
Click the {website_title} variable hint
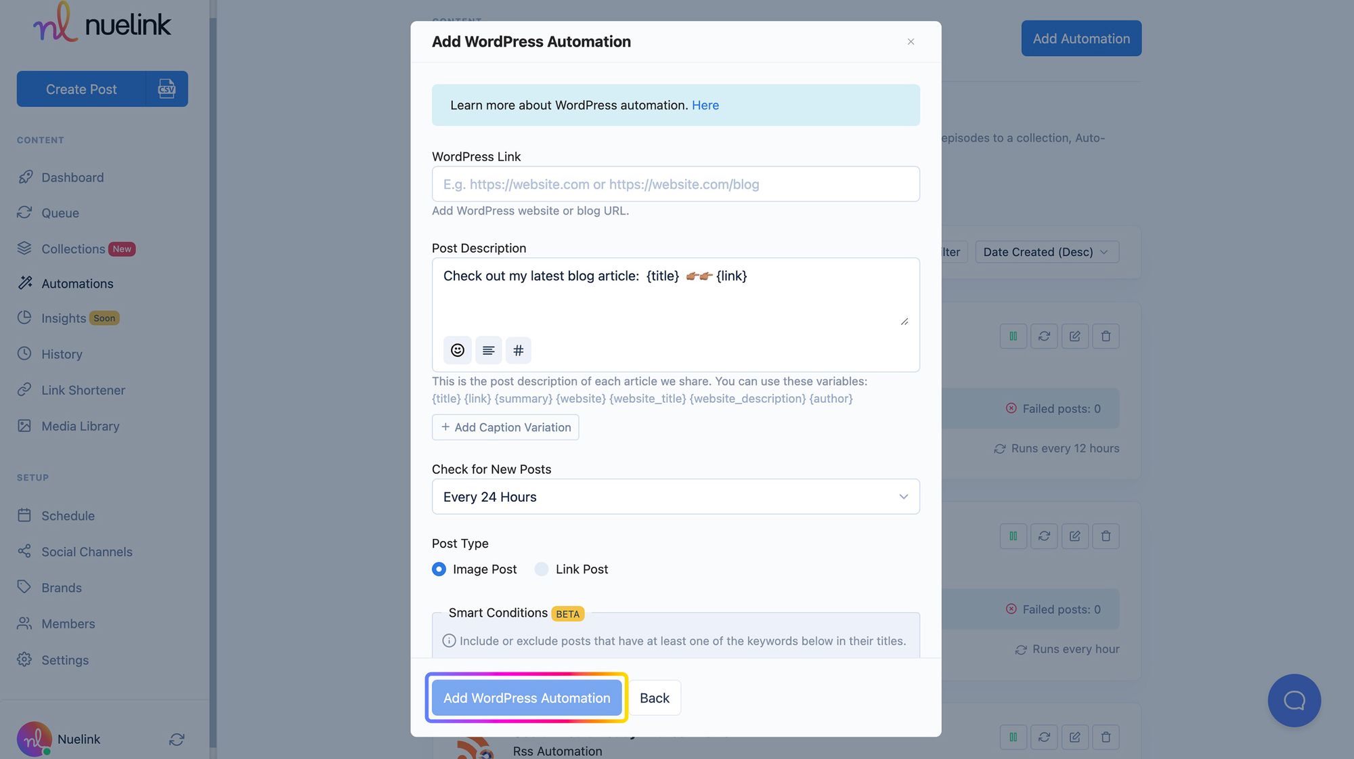click(x=647, y=399)
